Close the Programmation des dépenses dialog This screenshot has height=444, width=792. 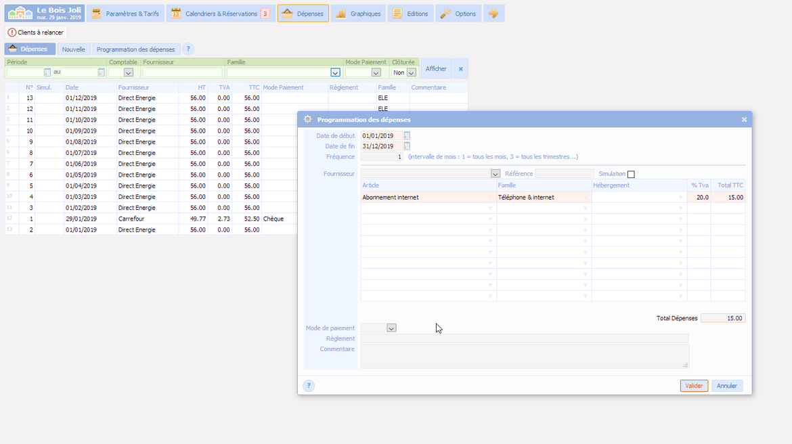pyautogui.click(x=744, y=120)
